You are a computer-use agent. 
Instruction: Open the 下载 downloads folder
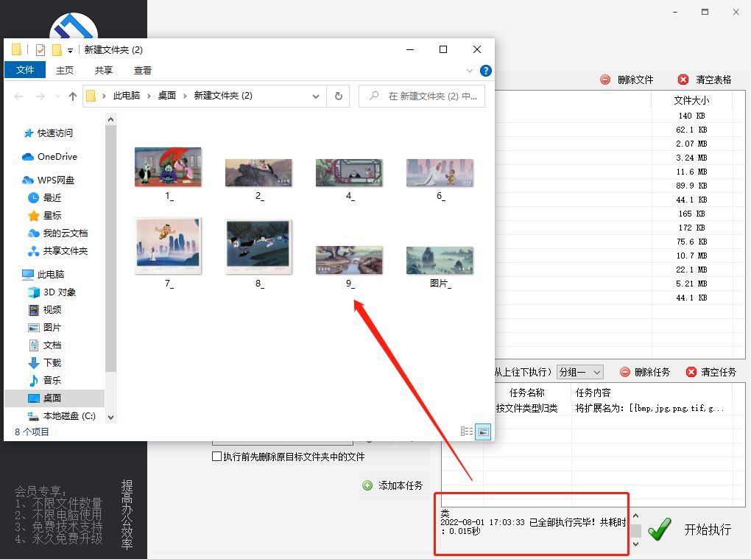click(x=52, y=362)
